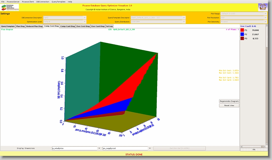Click the Database Systems Laboratory logo
The width and height of the screenshot is (272, 160).
(x=10, y=7)
